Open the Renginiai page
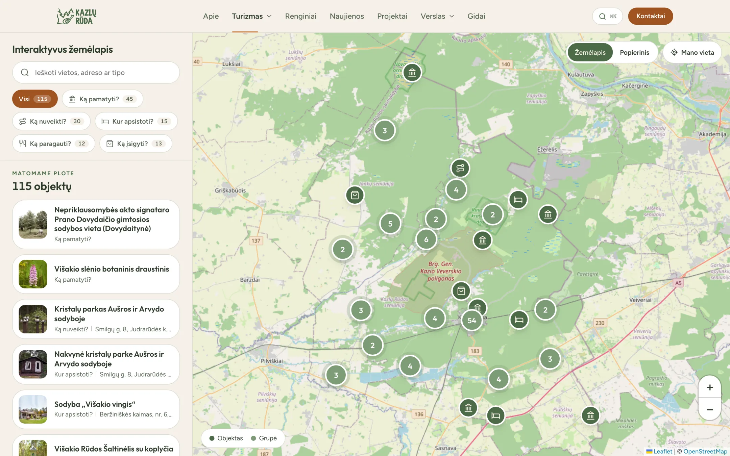This screenshot has width=730, height=456. point(301,16)
